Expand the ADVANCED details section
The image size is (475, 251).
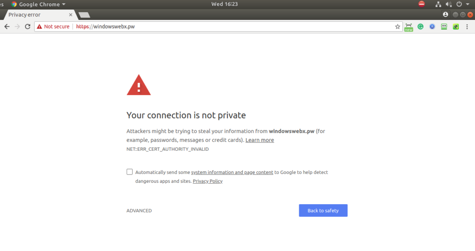pos(139,211)
